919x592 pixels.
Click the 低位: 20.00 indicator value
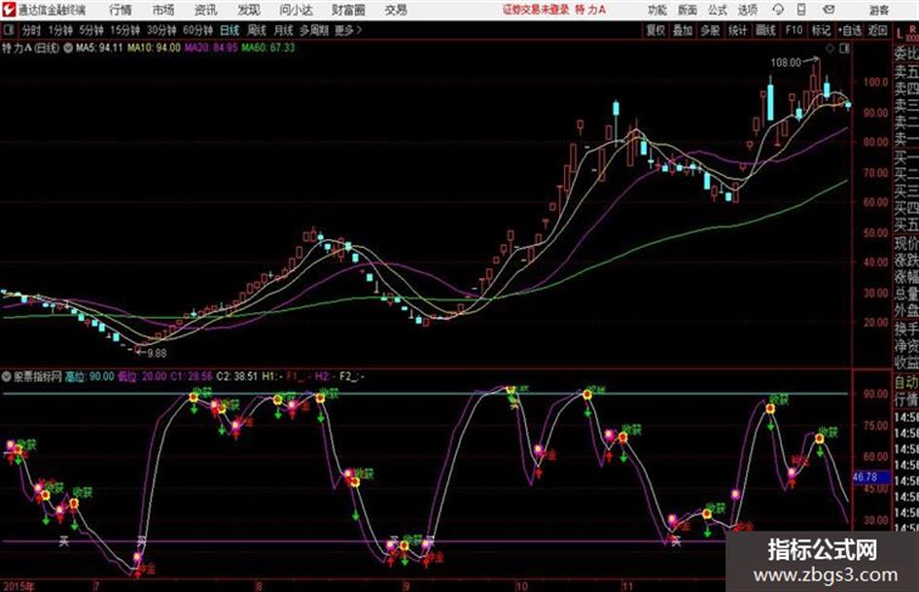(x=142, y=376)
